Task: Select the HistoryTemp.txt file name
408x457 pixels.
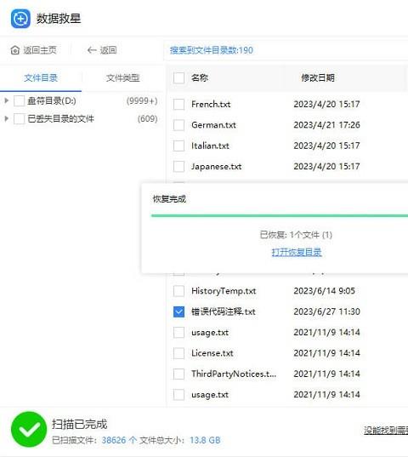Action: (x=224, y=291)
